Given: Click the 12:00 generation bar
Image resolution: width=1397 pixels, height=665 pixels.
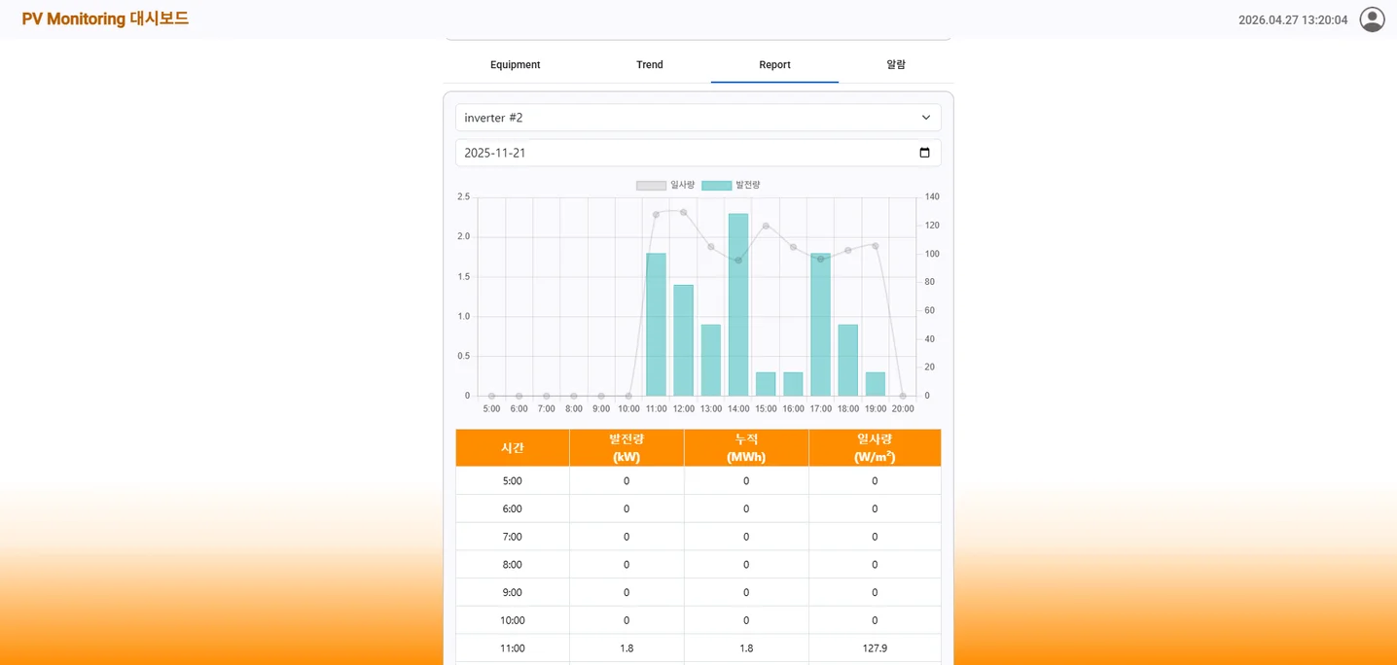Looking at the screenshot, I should 683,340.
